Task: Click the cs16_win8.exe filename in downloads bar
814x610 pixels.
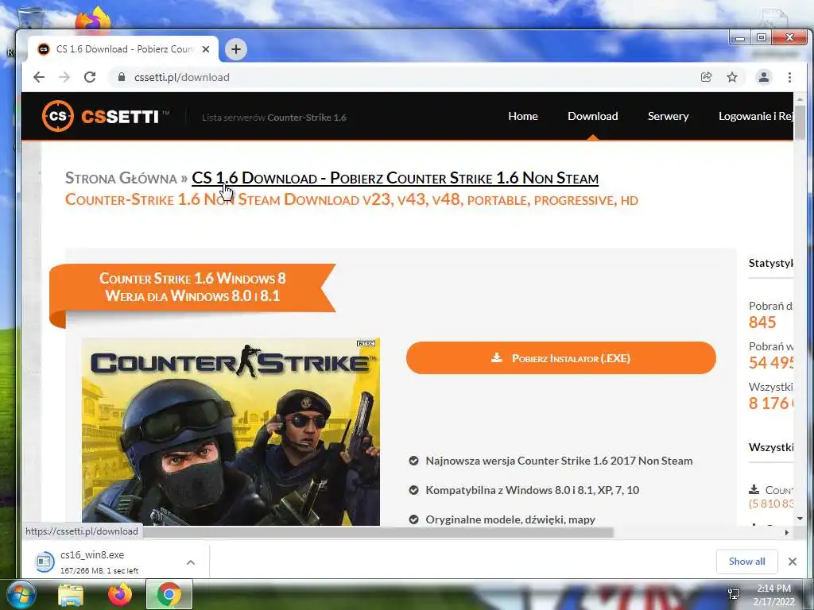Action: [92, 554]
